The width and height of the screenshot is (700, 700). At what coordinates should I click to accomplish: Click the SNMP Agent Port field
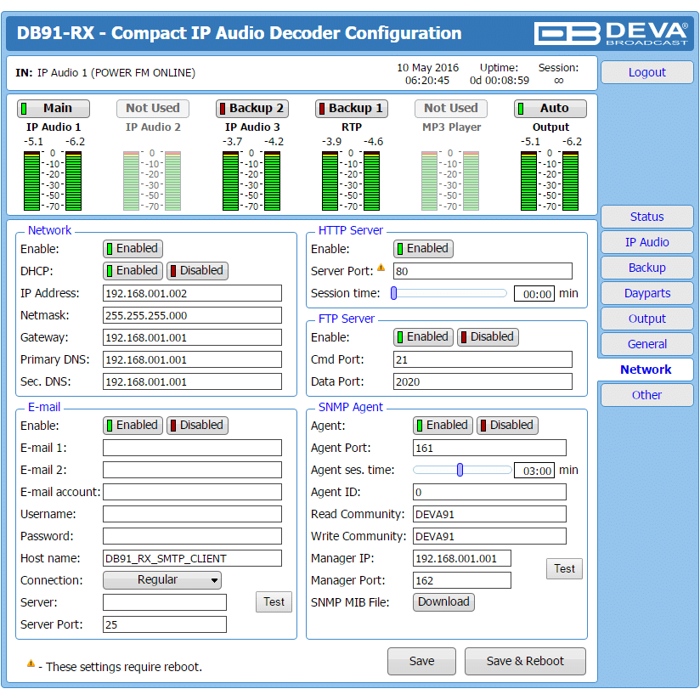tap(489, 448)
